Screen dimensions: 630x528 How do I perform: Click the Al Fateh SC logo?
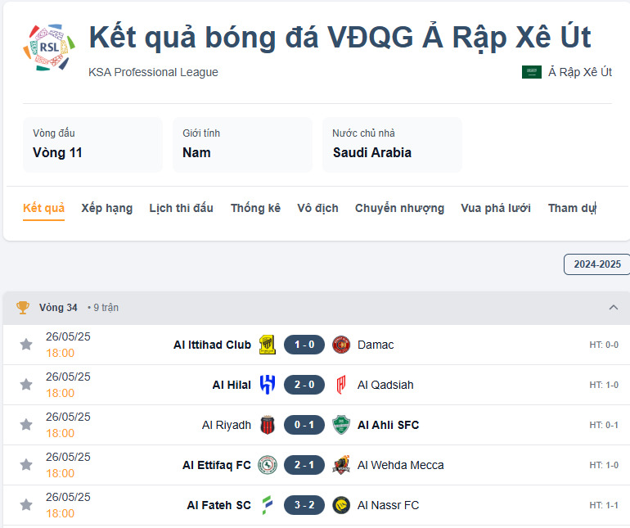[x=267, y=505]
